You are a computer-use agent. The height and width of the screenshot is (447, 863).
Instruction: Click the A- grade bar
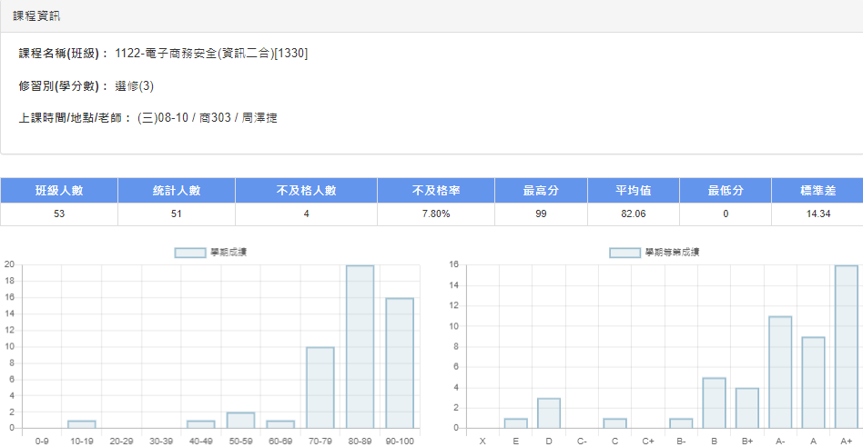pyautogui.click(x=780, y=372)
